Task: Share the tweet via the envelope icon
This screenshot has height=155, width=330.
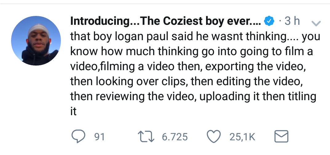Action: 281,137
